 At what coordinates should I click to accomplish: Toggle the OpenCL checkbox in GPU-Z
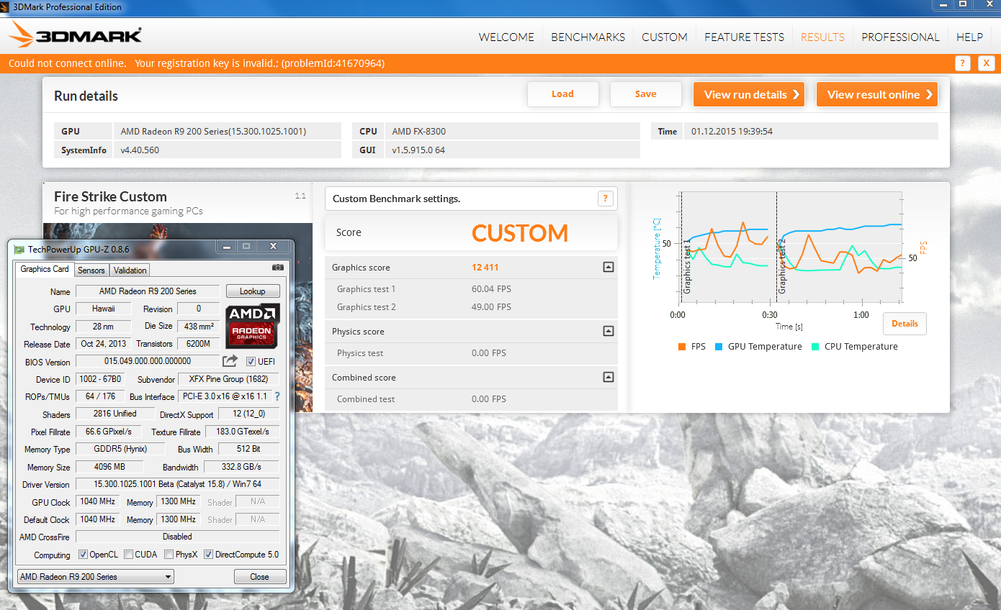coord(83,555)
